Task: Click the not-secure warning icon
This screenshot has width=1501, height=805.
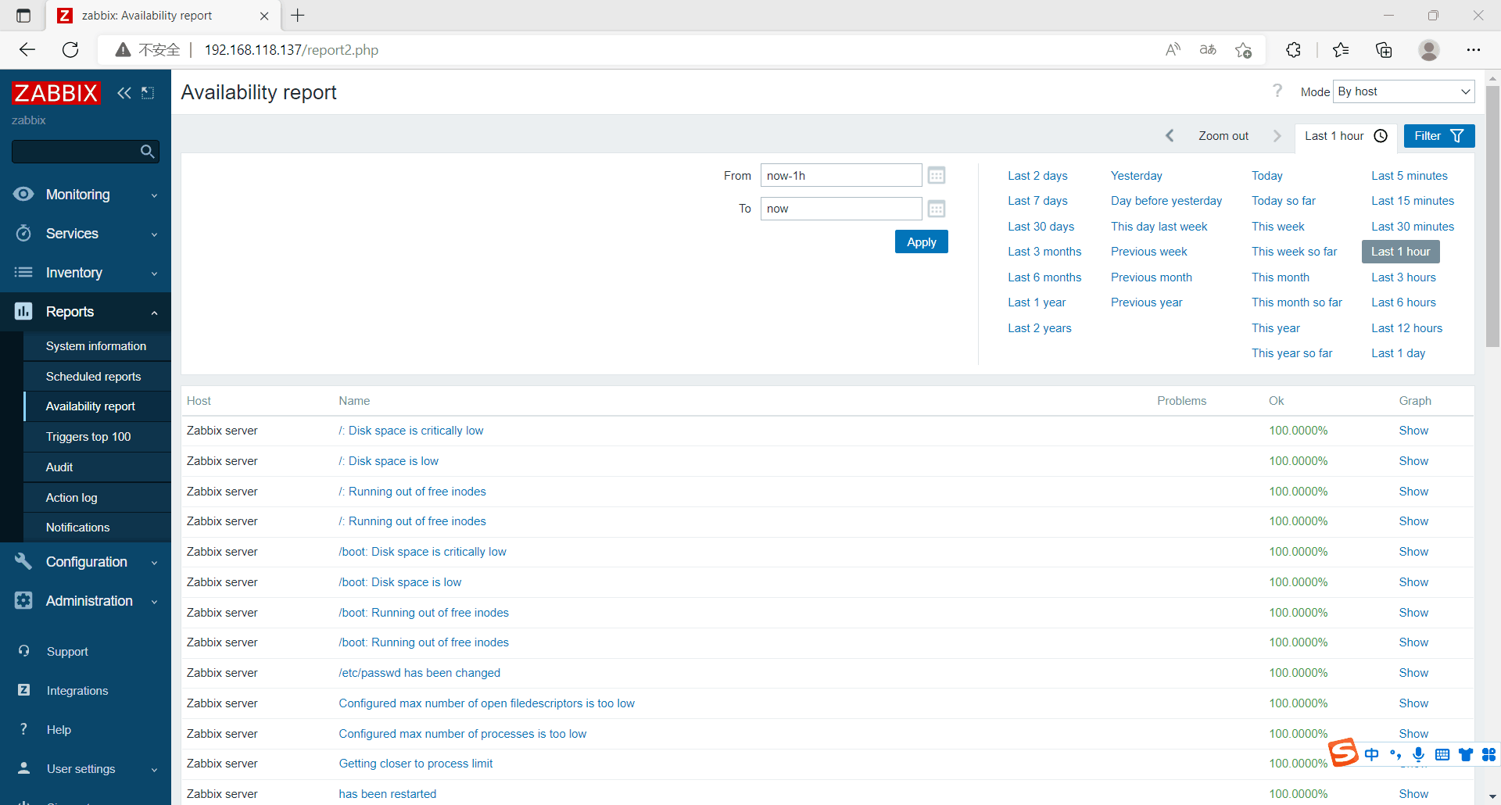Action: pyautogui.click(x=123, y=50)
